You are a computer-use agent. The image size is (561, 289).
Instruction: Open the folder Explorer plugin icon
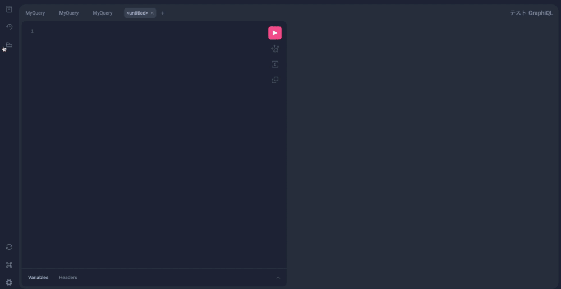(x=10, y=45)
